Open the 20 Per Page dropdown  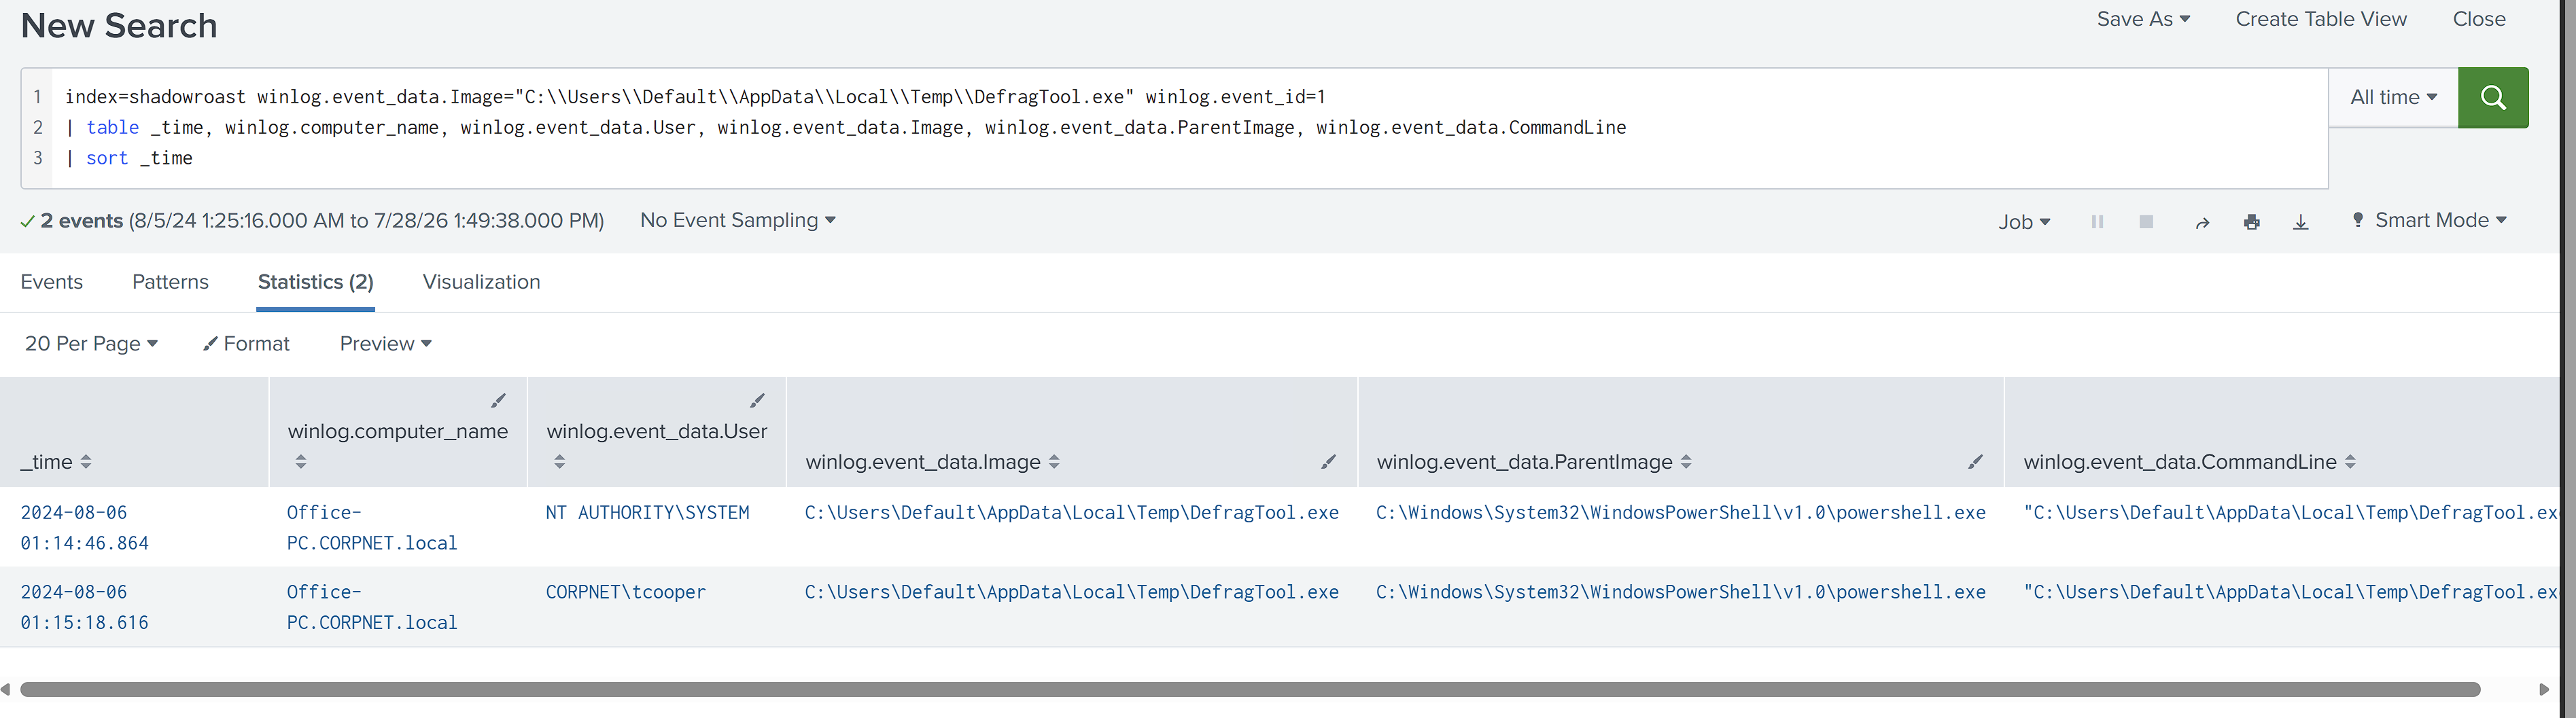pyautogui.click(x=91, y=344)
